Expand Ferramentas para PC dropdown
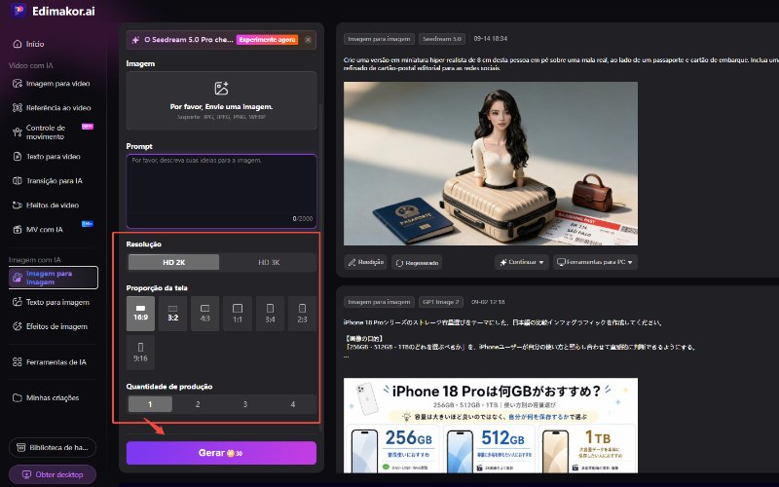The height and width of the screenshot is (487, 779). 595,262
